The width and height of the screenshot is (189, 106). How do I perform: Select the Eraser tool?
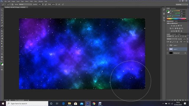tap(2, 36)
